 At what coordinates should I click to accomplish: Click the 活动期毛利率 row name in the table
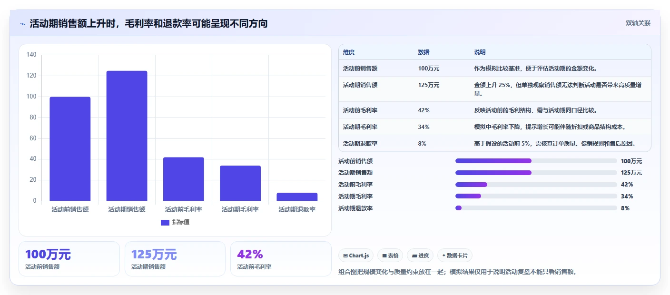(x=360, y=127)
